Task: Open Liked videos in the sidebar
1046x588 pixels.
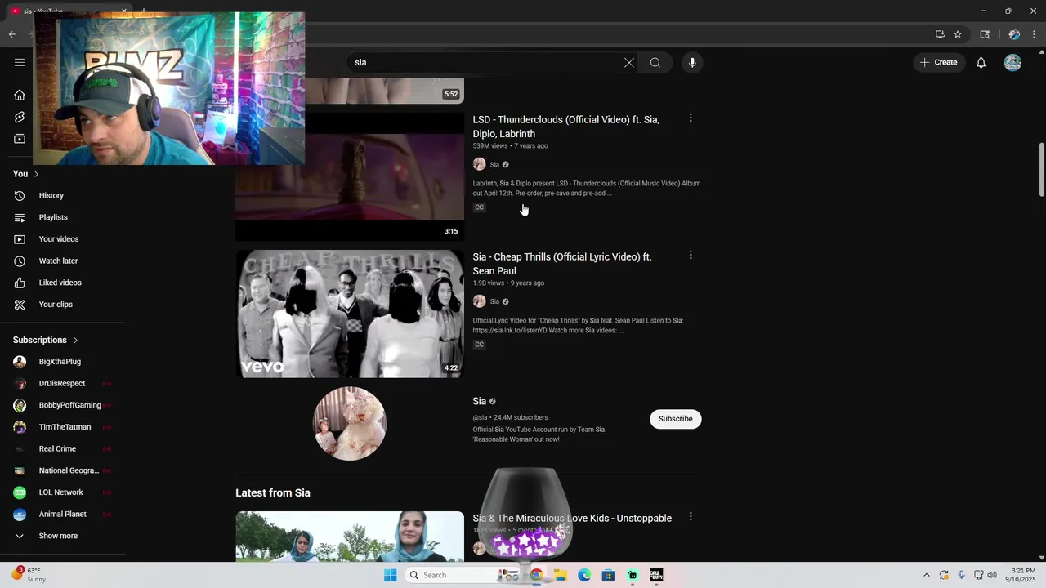Action: [x=62, y=283]
